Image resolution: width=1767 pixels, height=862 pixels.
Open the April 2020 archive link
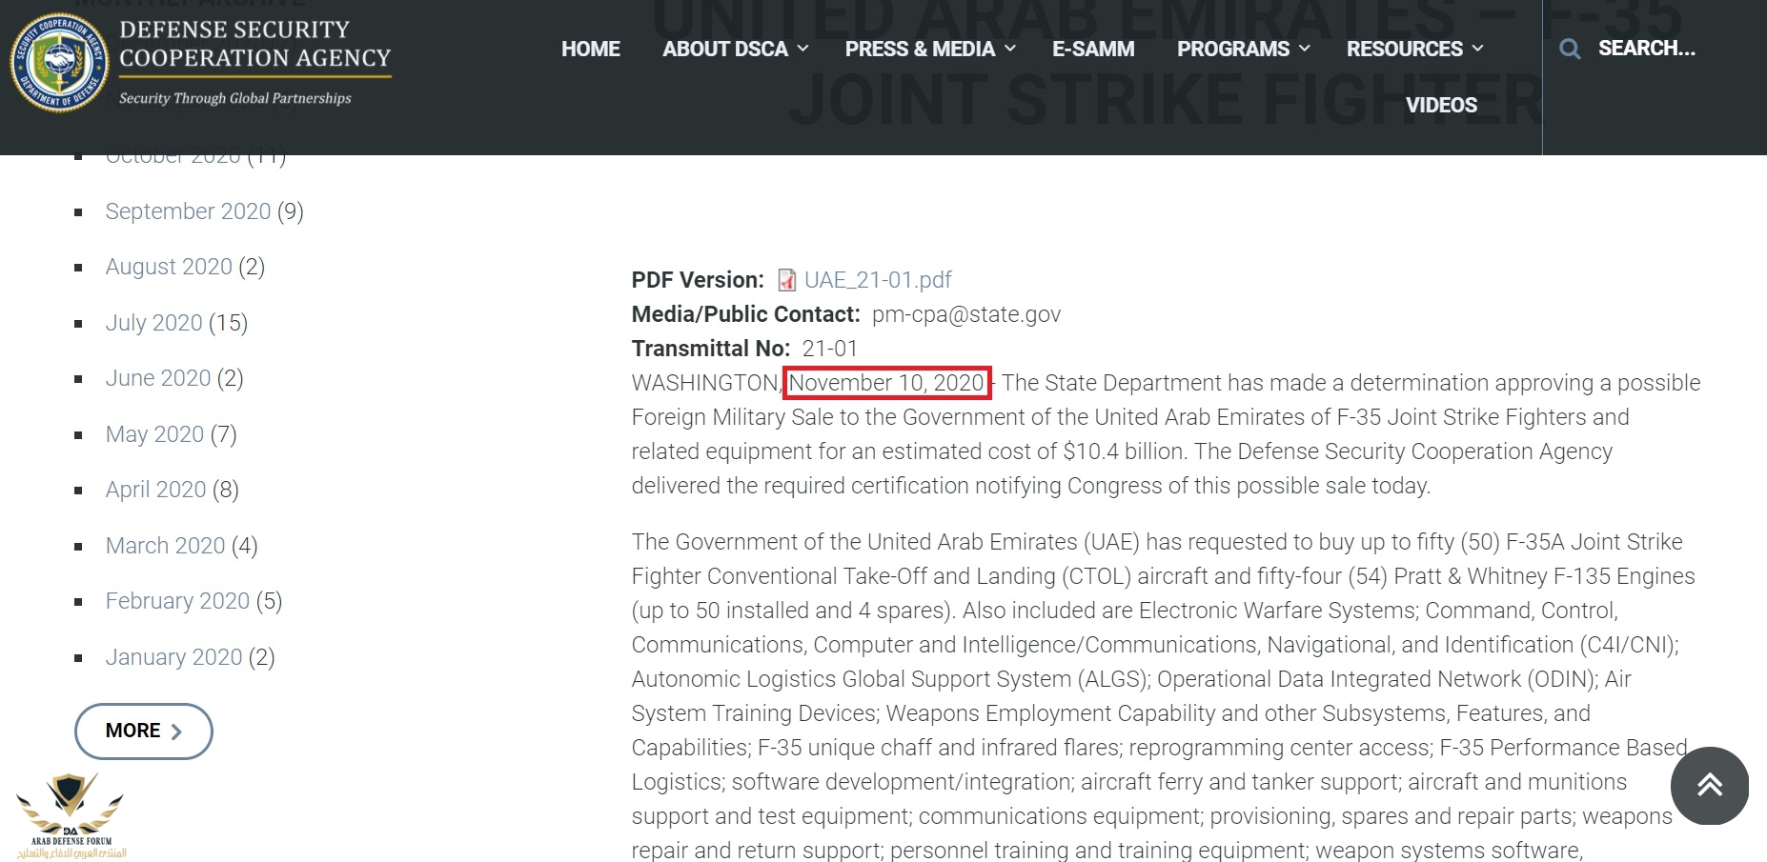[155, 490]
